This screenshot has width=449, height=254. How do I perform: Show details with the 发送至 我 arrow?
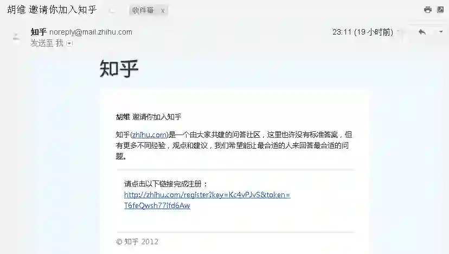[x=69, y=43]
